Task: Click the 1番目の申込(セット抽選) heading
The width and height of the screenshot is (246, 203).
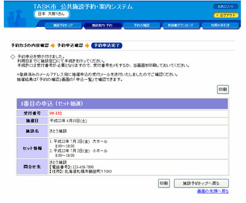Action: (x=51, y=104)
